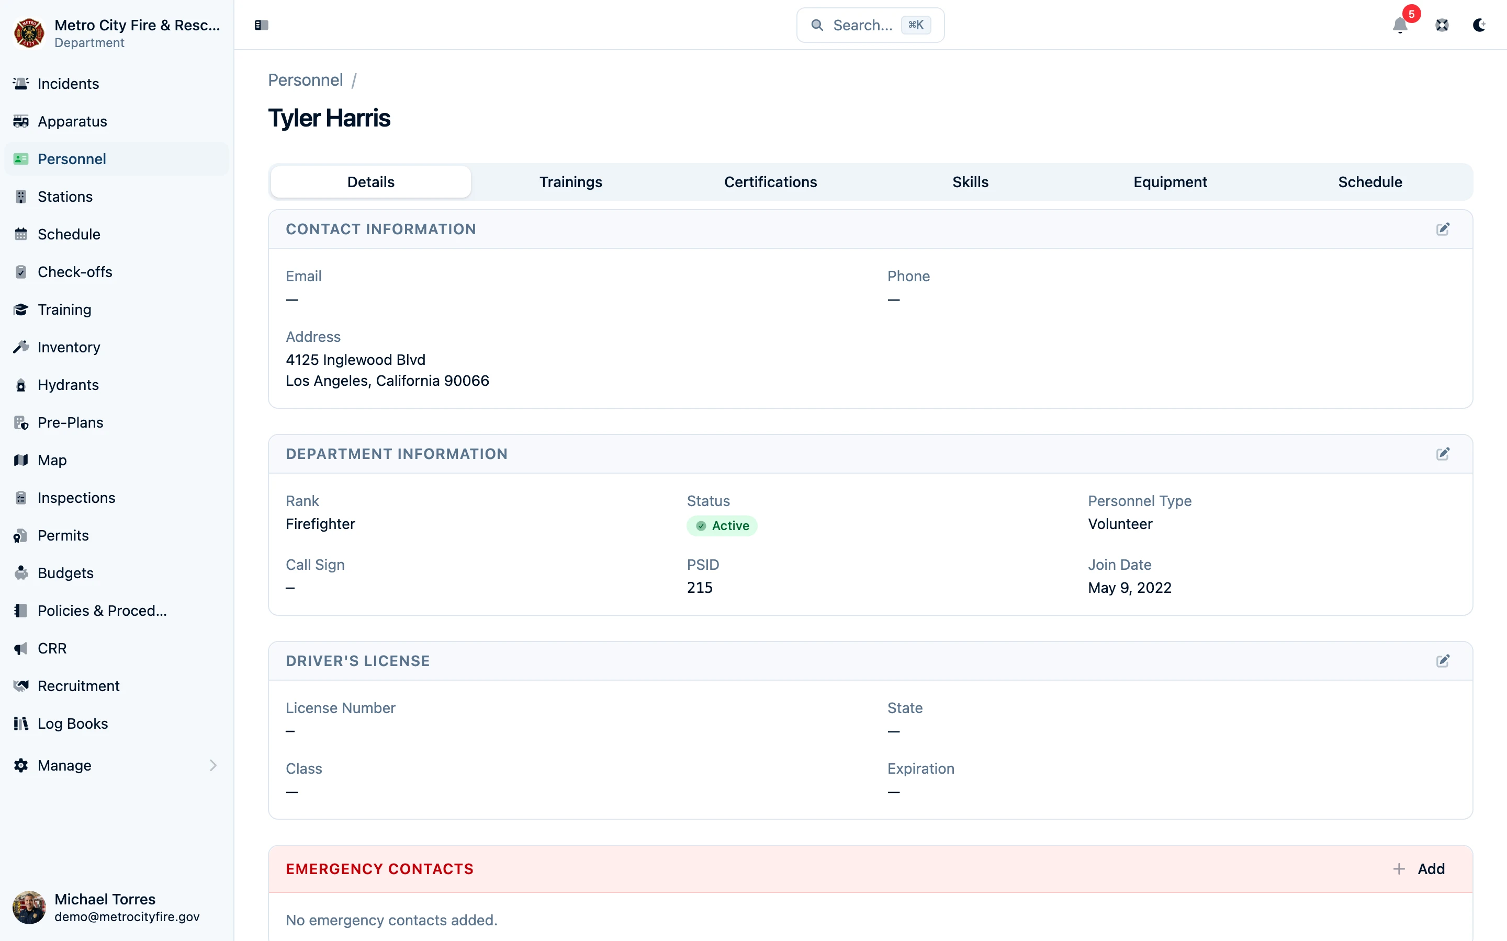Open Incidents in the sidebar
Viewport: 1507px width, 941px height.
[x=117, y=84]
